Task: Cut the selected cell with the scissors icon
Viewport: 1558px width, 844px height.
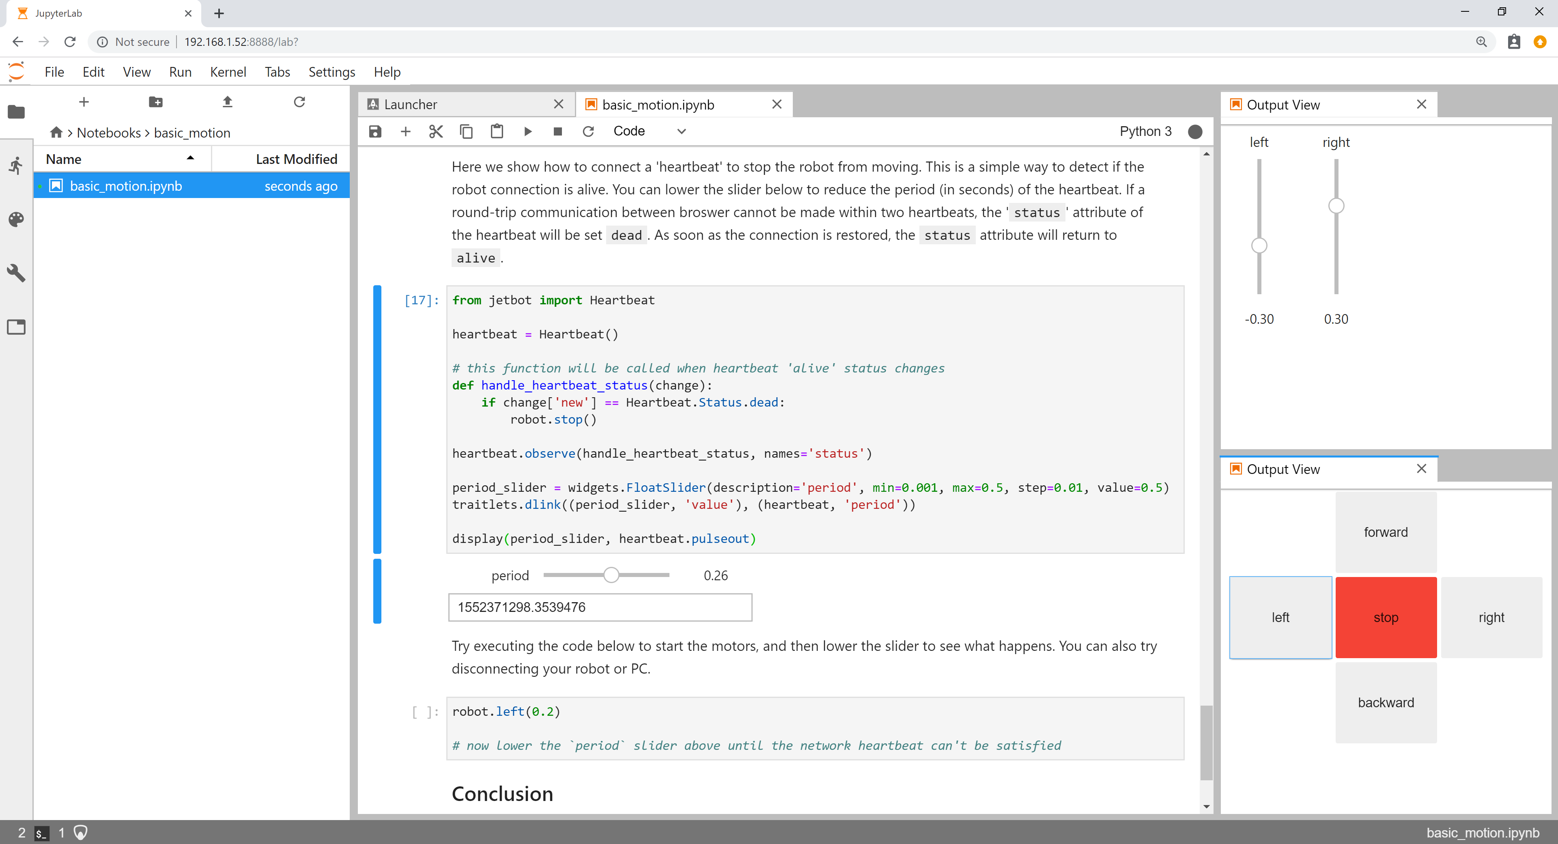Action: 435,131
